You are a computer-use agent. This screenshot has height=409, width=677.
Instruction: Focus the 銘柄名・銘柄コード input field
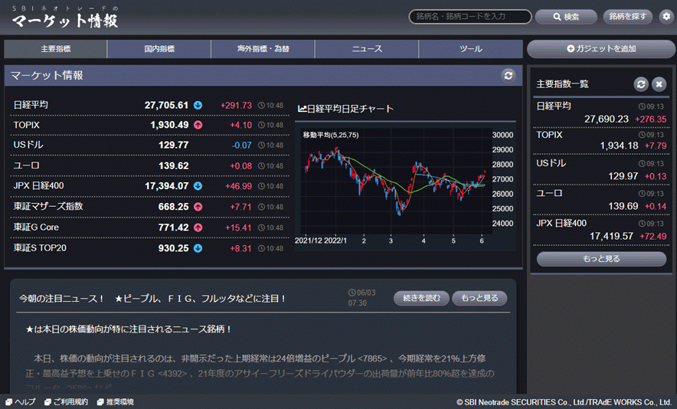click(x=470, y=17)
